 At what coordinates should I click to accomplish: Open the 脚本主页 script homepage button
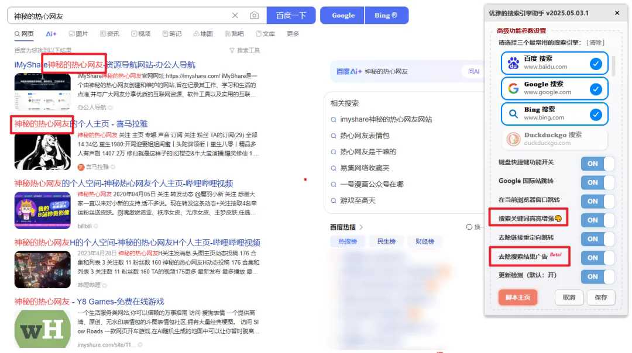tap(518, 297)
